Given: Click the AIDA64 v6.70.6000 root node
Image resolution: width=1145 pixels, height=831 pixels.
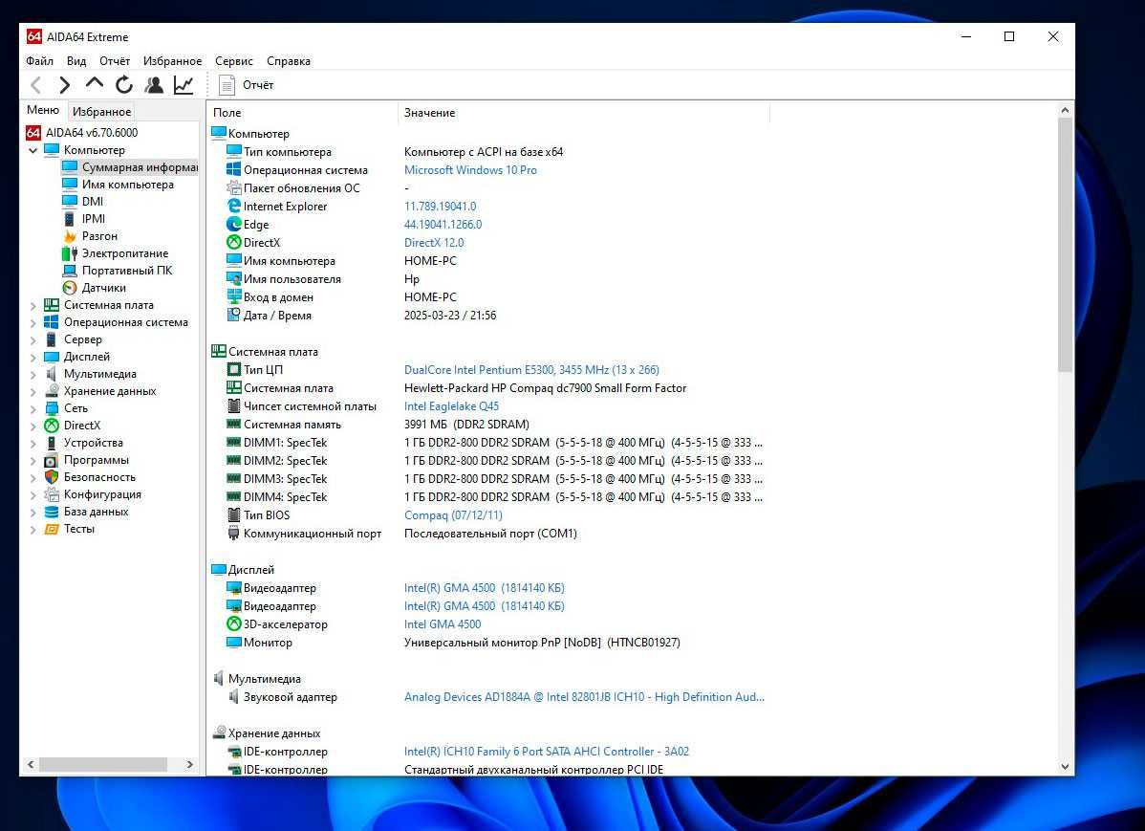Looking at the screenshot, I should point(92,132).
